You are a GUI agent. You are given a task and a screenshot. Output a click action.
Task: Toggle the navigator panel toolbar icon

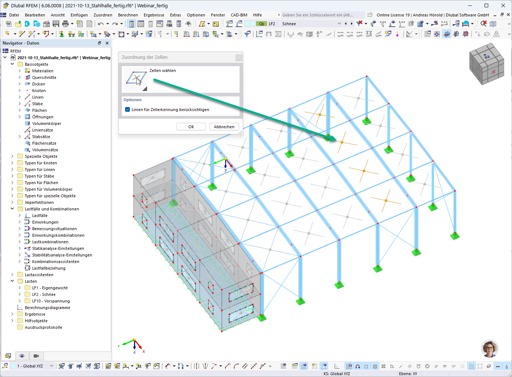[x=131, y=24]
